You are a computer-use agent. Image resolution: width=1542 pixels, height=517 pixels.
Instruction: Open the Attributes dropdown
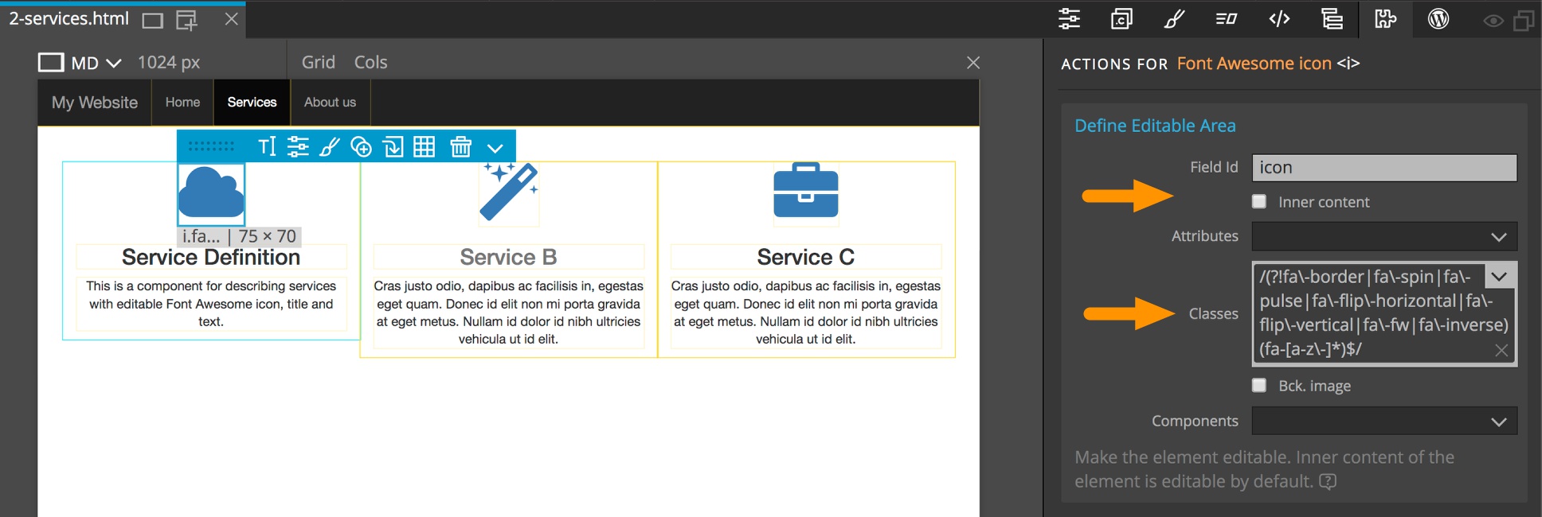click(1384, 236)
